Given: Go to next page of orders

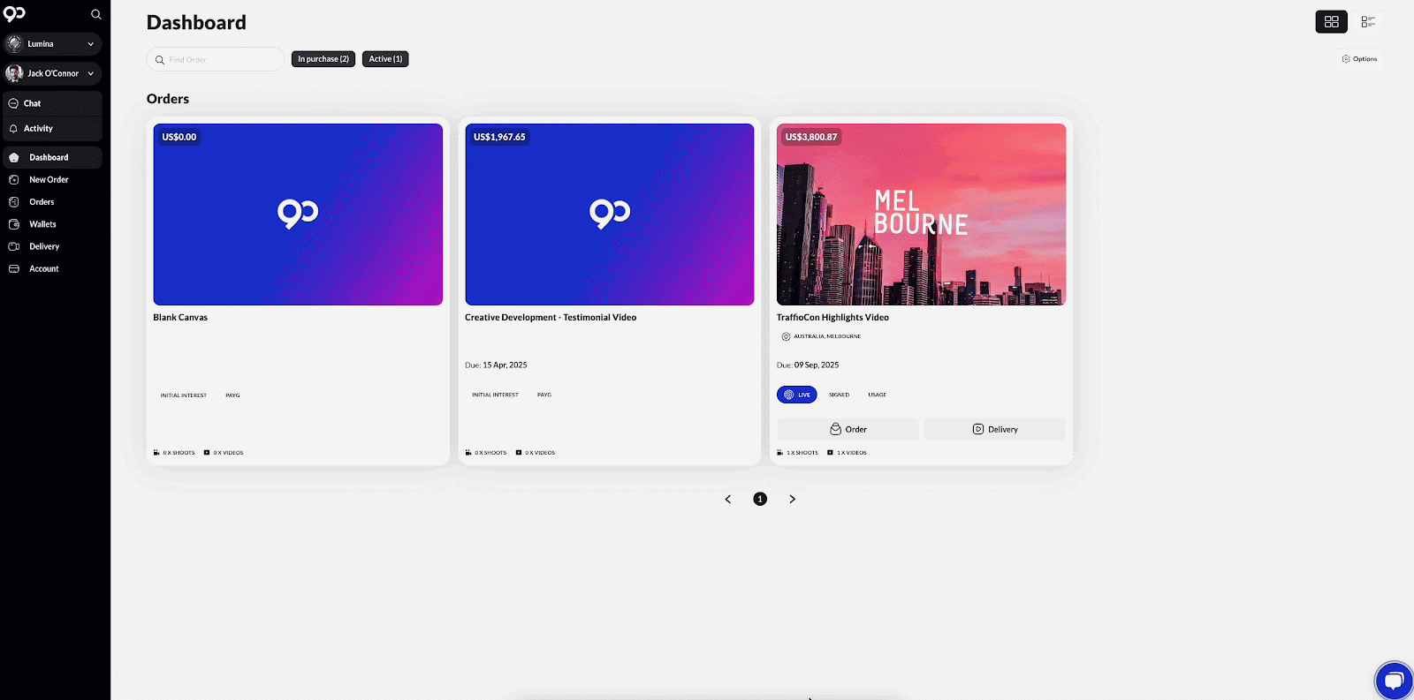Looking at the screenshot, I should coord(792,500).
